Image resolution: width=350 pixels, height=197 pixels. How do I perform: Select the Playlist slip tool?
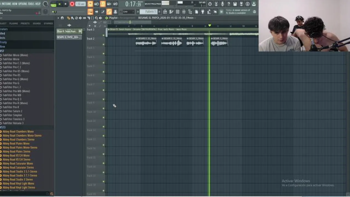pyautogui.click(x=84, y=18)
